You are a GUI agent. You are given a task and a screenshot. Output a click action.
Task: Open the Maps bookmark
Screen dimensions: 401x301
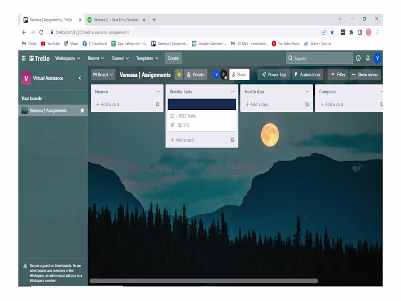[71, 44]
